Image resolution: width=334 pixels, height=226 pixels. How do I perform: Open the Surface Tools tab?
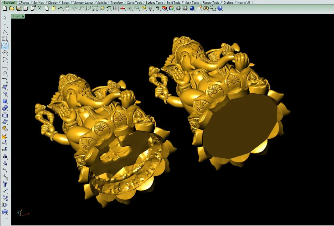tap(154, 3)
